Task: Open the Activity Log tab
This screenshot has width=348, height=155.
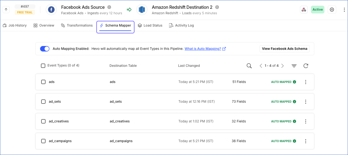Action: (x=181, y=25)
